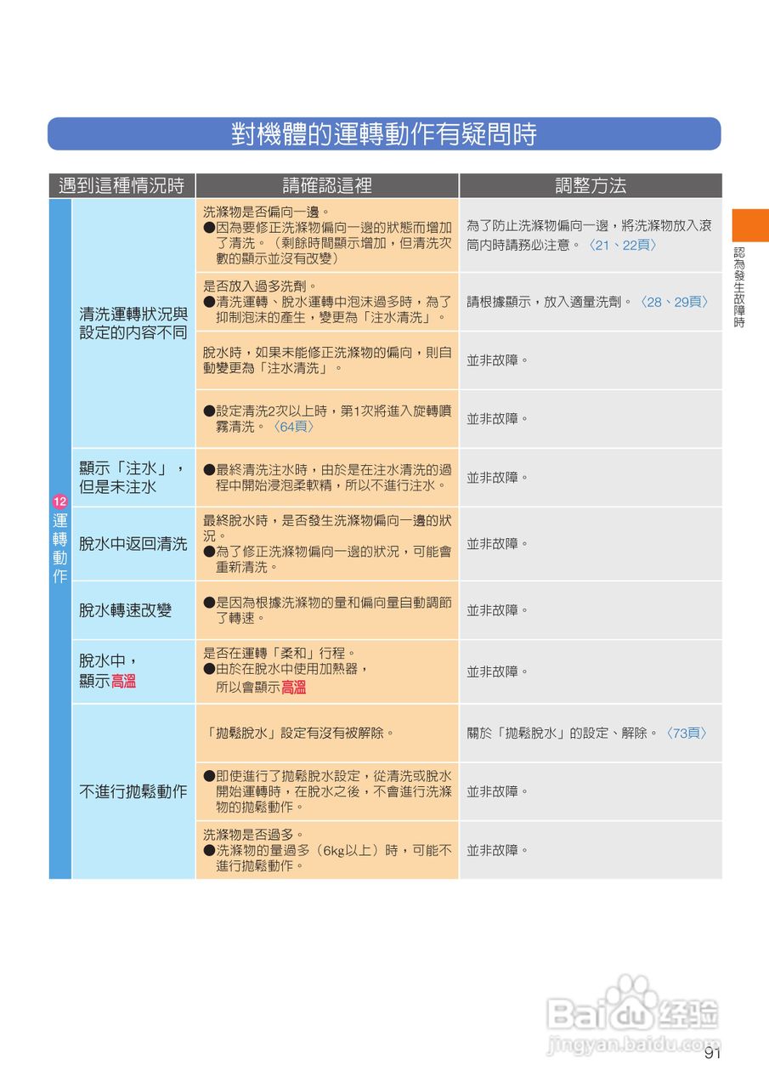The image size is (769, 1088).
Task: Select the row label 清洗運轉狀況與設定的內容不同
Action: pos(133,323)
